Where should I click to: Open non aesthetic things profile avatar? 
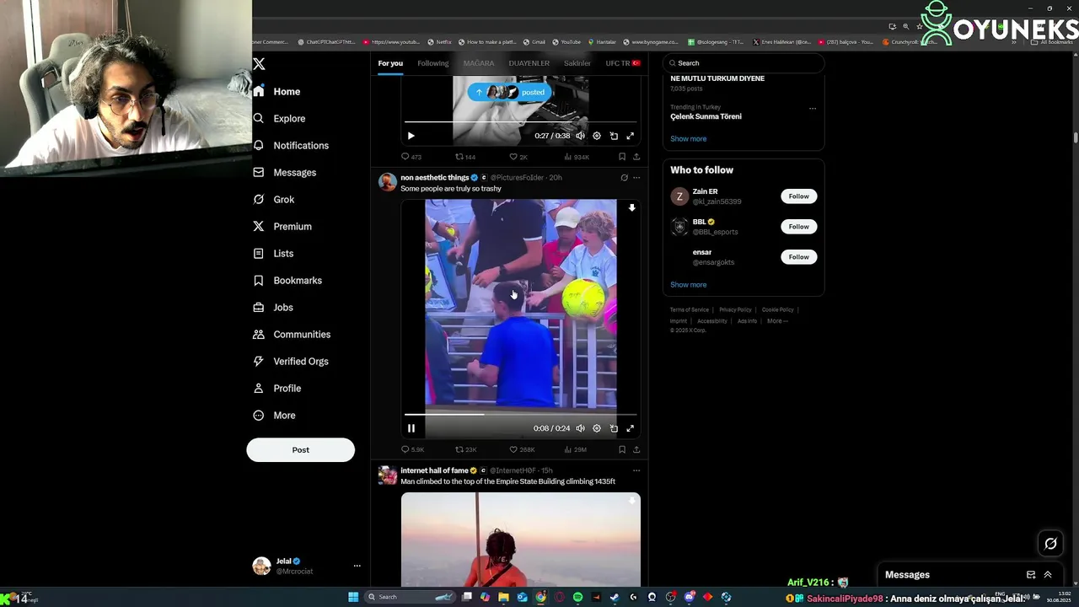[388, 182]
